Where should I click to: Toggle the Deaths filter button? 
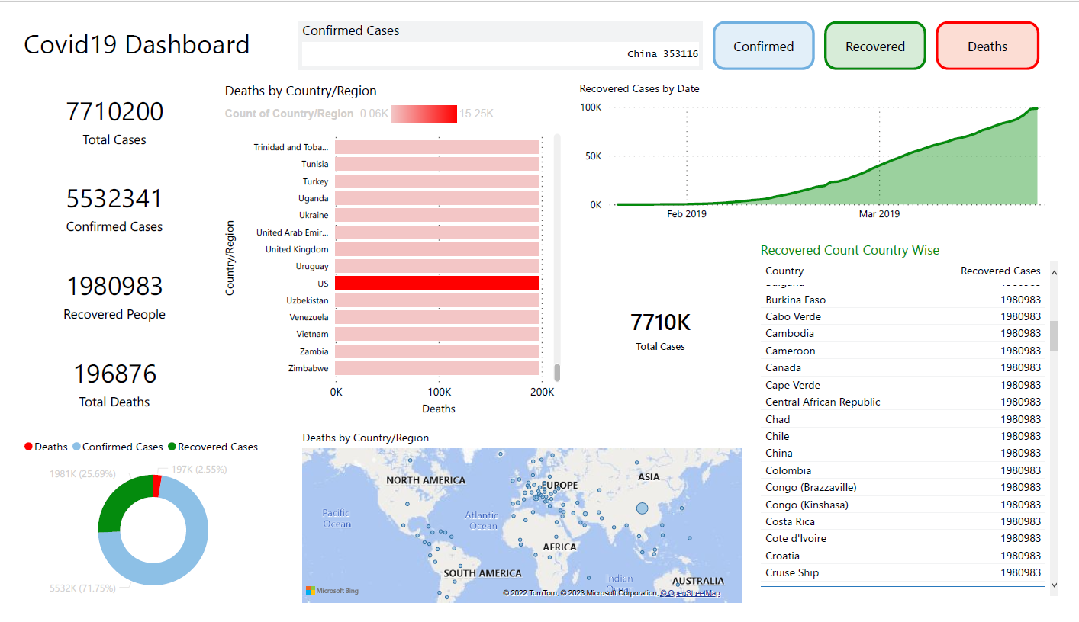[x=987, y=46]
